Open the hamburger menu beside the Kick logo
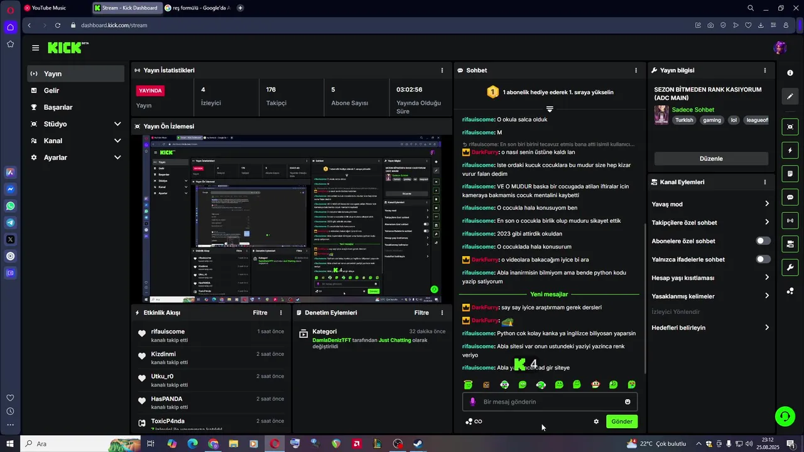804x452 pixels. click(x=35, y=48)
